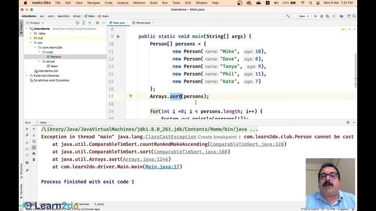Viewport: 376px width, 211px height.
Task: Click Down the stack trace arrow
Action: [34, 135]
